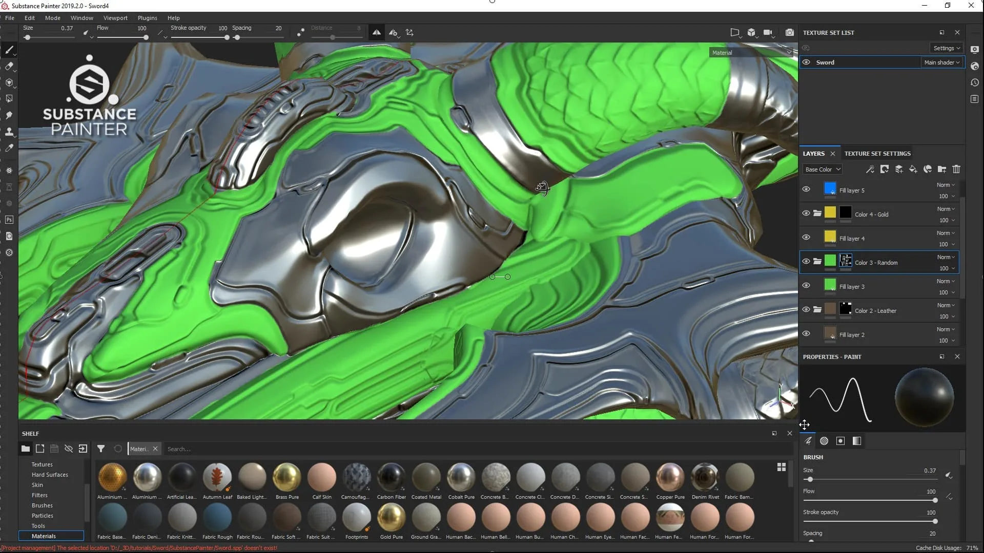This screenshot has height=553, width=984.
Task: Click the Texture Set Settings tab
Action: click(877, 153)
